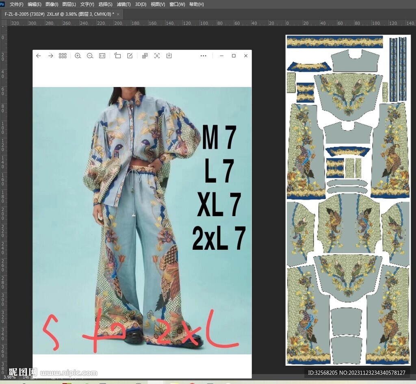Open the 图层(L) menu
Image resolution: width=416 pixels, height=384 pixels.
coord(69,4)
